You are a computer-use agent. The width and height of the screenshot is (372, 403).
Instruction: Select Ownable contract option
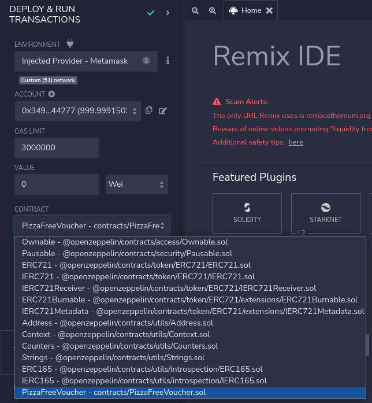tap(190, 242)
